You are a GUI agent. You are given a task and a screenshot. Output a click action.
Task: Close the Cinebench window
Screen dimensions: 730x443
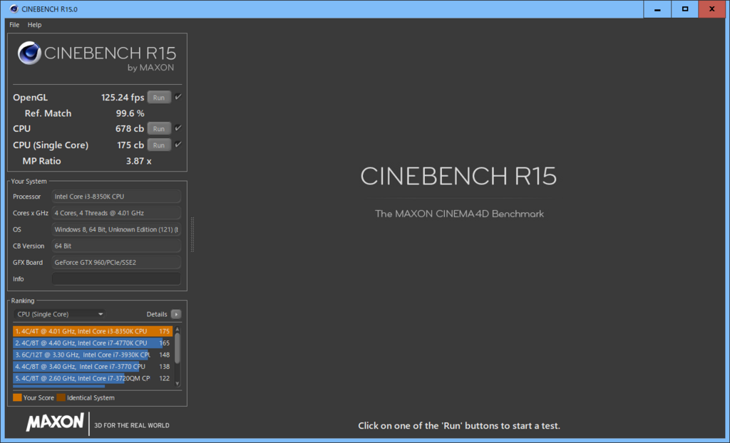pos(712,9)
